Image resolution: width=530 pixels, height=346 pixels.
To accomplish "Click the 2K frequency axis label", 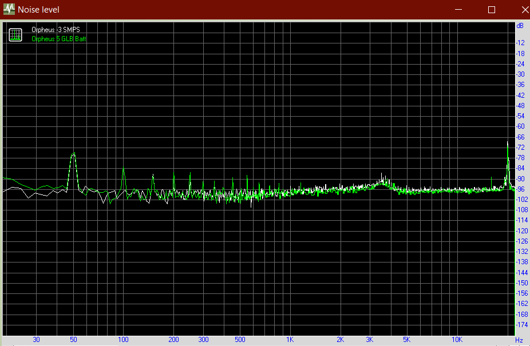I will point(340,340).
